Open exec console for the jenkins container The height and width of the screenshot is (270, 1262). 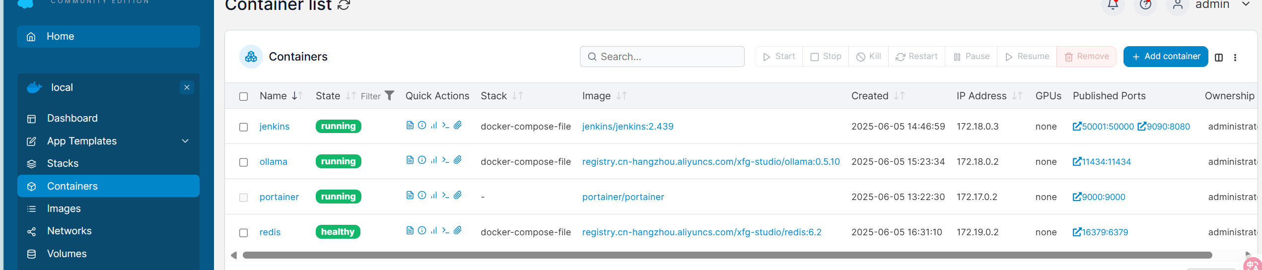(x=445, y=125)
